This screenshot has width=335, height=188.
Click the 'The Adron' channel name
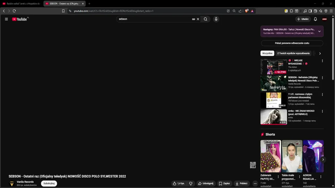pyautogui.click(x=293, y=67)
